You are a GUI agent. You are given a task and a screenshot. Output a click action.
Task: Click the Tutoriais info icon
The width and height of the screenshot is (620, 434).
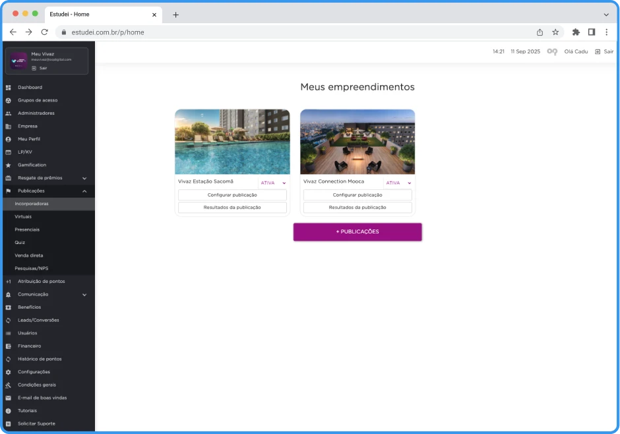pyautogui.click(x=9, y=411)
